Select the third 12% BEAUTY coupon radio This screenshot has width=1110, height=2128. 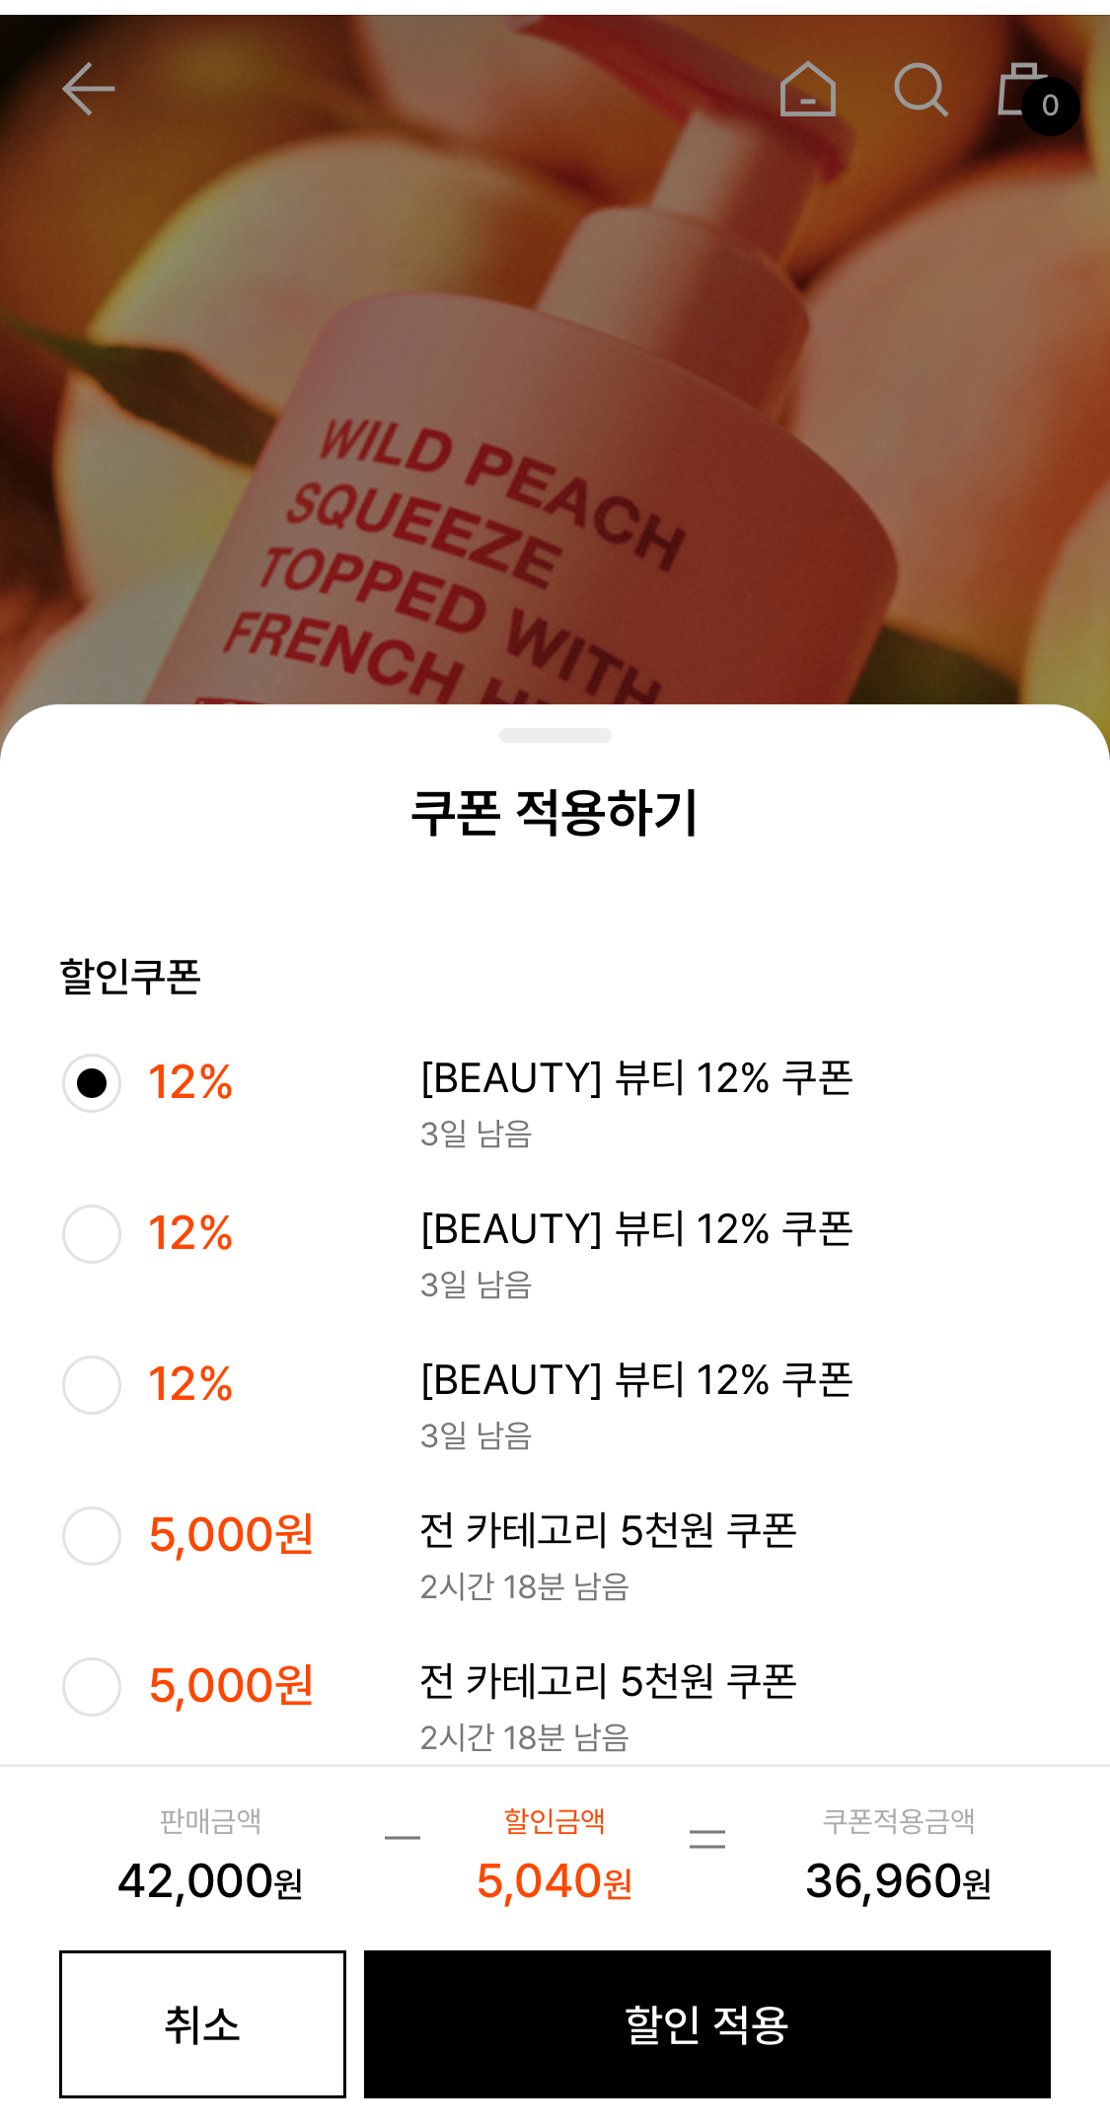pos(92,1384)
